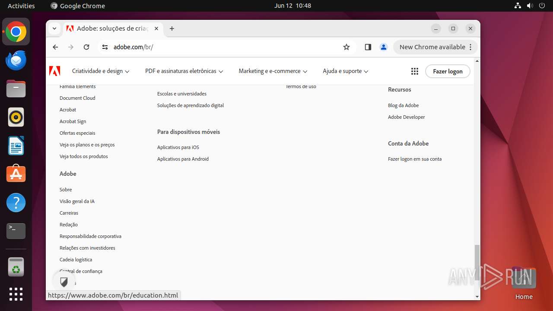Image resolution: width=553 pixels, height=311 pixels.
Task: Open Visão geral da IA link
Action: click(x=77, y=201)
